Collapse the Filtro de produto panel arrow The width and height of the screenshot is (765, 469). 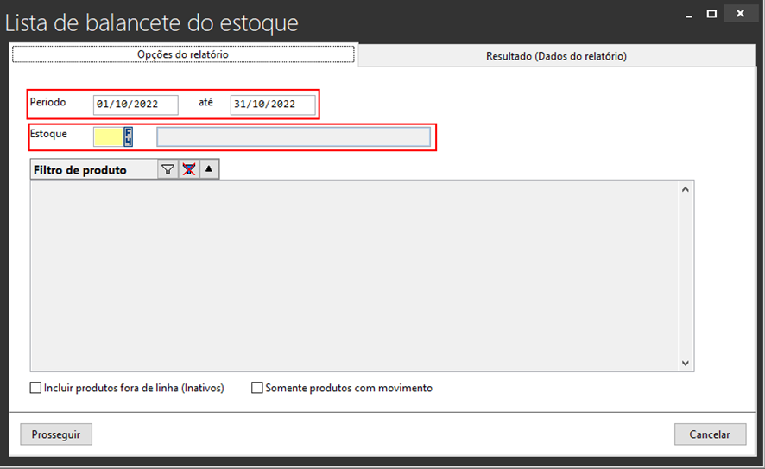tap(209, 170)
